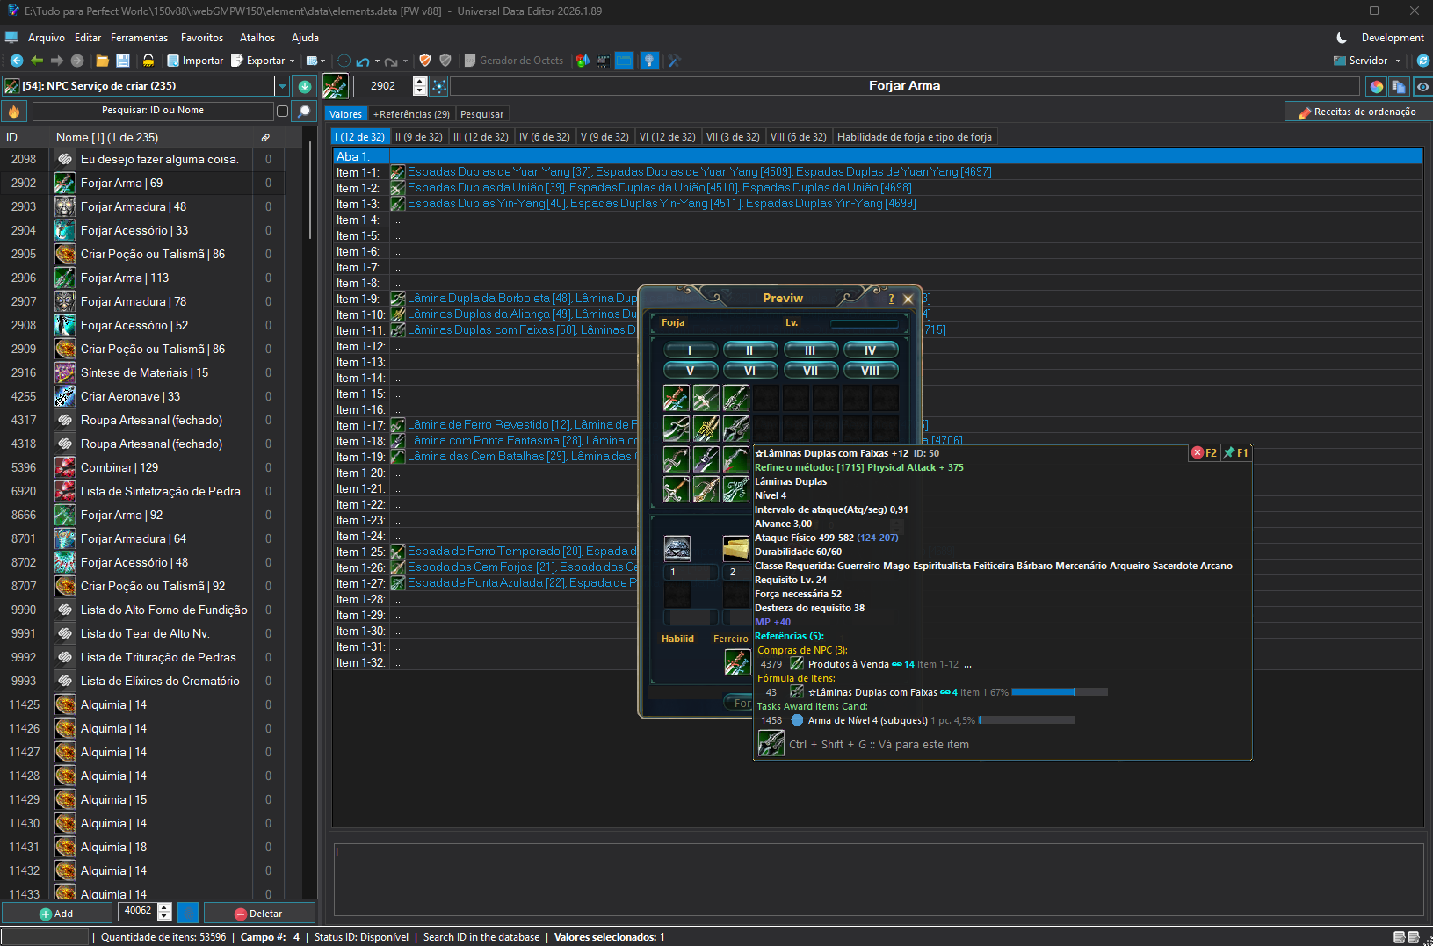This screenshot has height=946, width=1433.
Task: Click the Deletar button
Action: [x=258, y=914]
